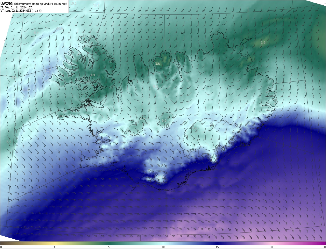Click the 4.4 value label on the map
The width and height of the screenshot is (326, 249).
pos(93,75)
